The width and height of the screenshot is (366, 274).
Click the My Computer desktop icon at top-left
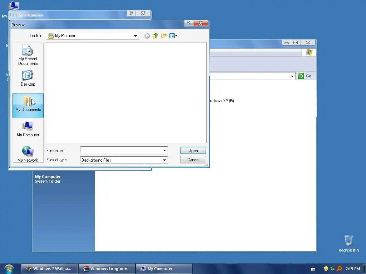(x=14, y=6)
